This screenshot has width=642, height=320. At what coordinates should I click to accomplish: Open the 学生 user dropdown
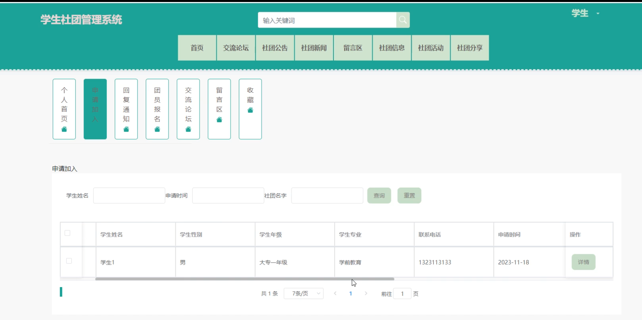[x=585, y=13]
